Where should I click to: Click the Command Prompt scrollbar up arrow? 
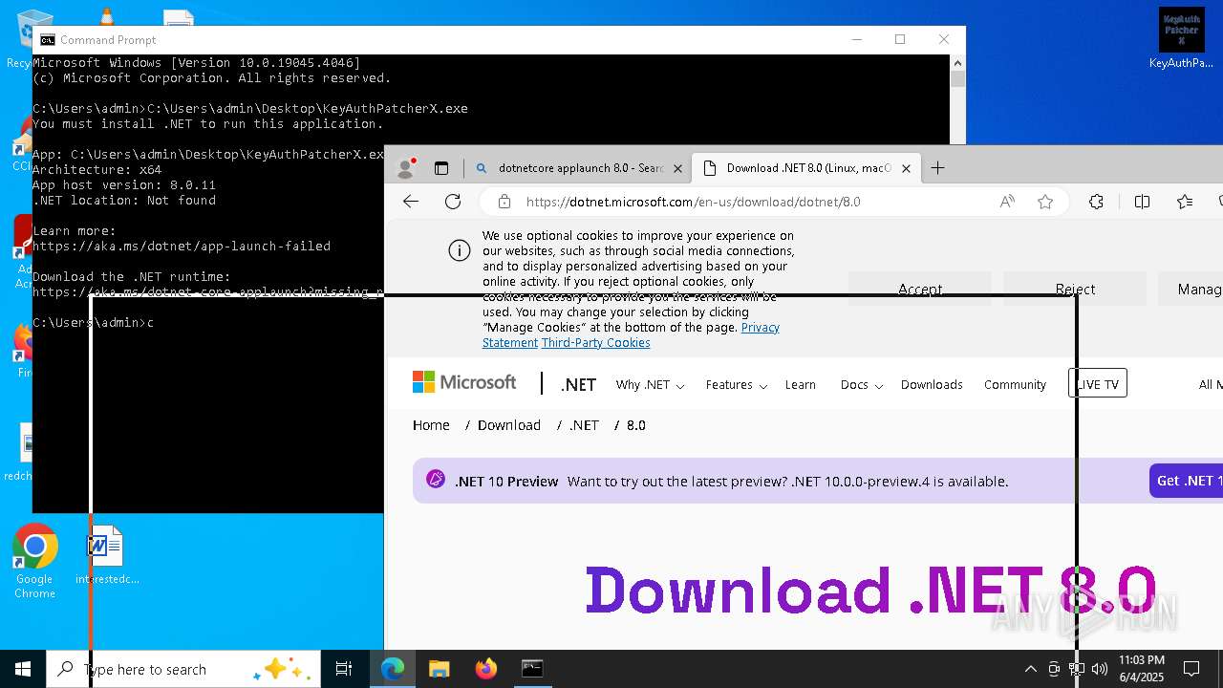tap(957, 62)
